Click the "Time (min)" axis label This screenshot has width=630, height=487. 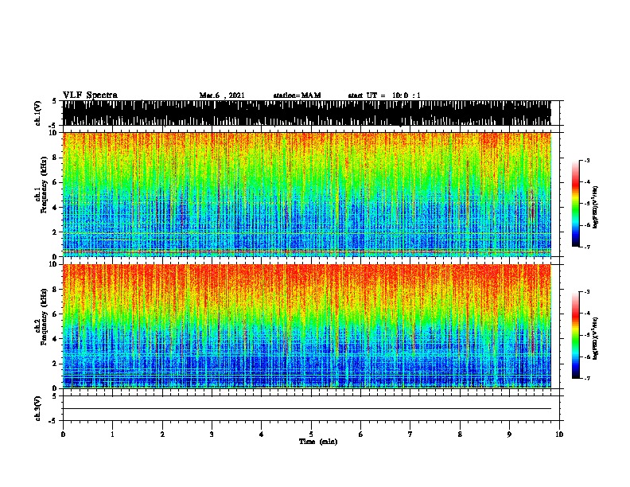click(x=318, y=442)
